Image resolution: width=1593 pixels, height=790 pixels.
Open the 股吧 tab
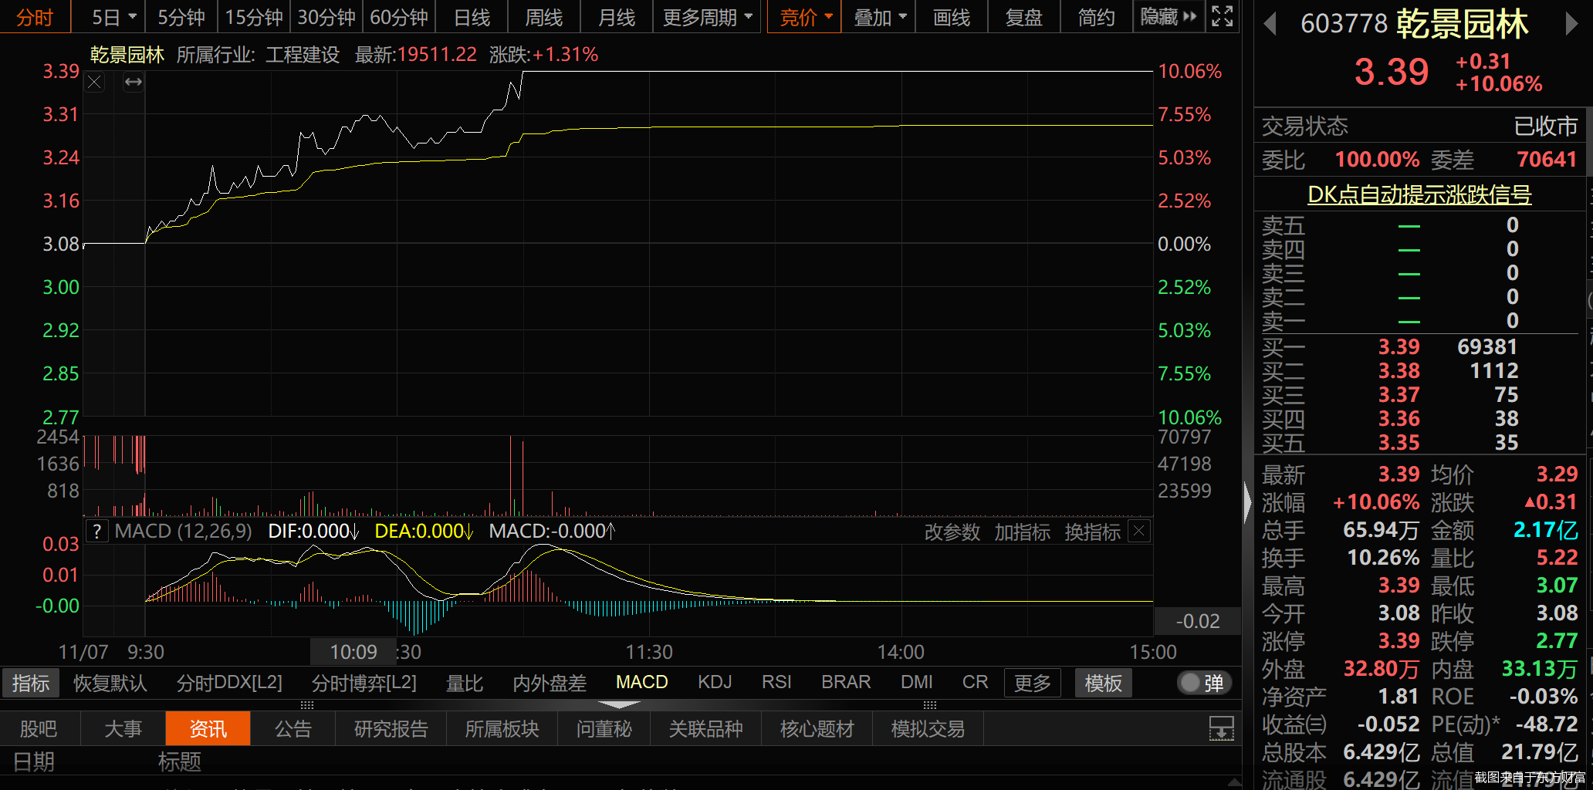click(39, 728)
